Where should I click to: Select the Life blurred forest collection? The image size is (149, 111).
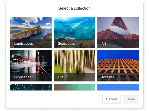click(74, 66)
